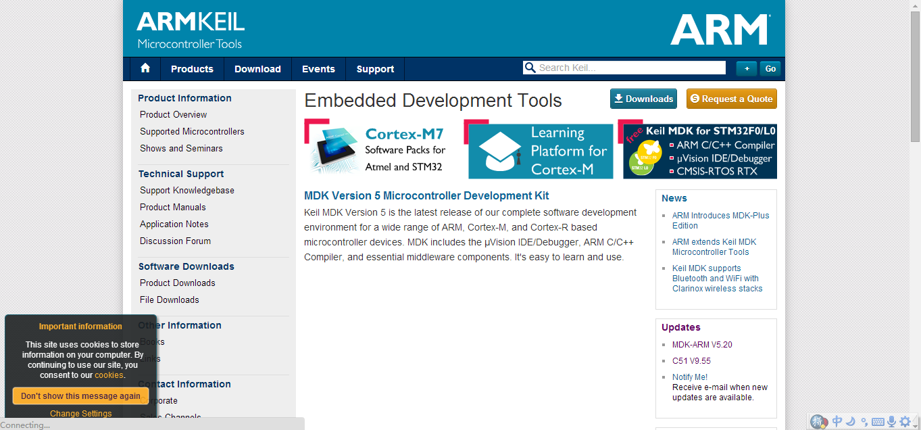The image size is (921, 430).
Task: Click Change Settings in cookie notice
Action: [x=81, y=414]
